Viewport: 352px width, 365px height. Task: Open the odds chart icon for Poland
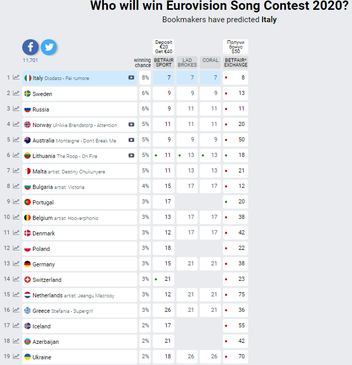[16, 248]
